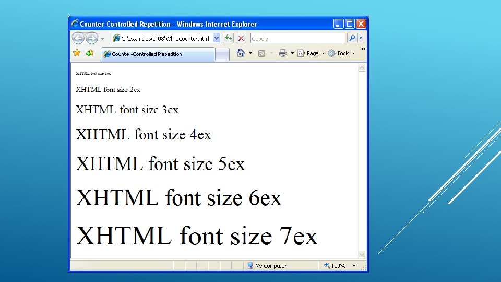Expand the address bar dropdown

pos(217,38)
